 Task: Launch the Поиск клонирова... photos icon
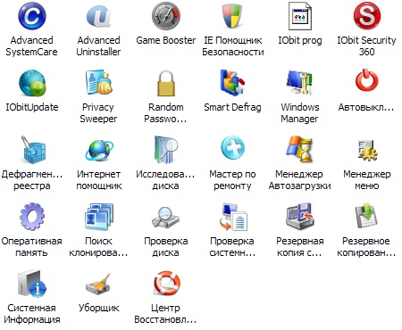pyautogui.click(x=99, y=217)
